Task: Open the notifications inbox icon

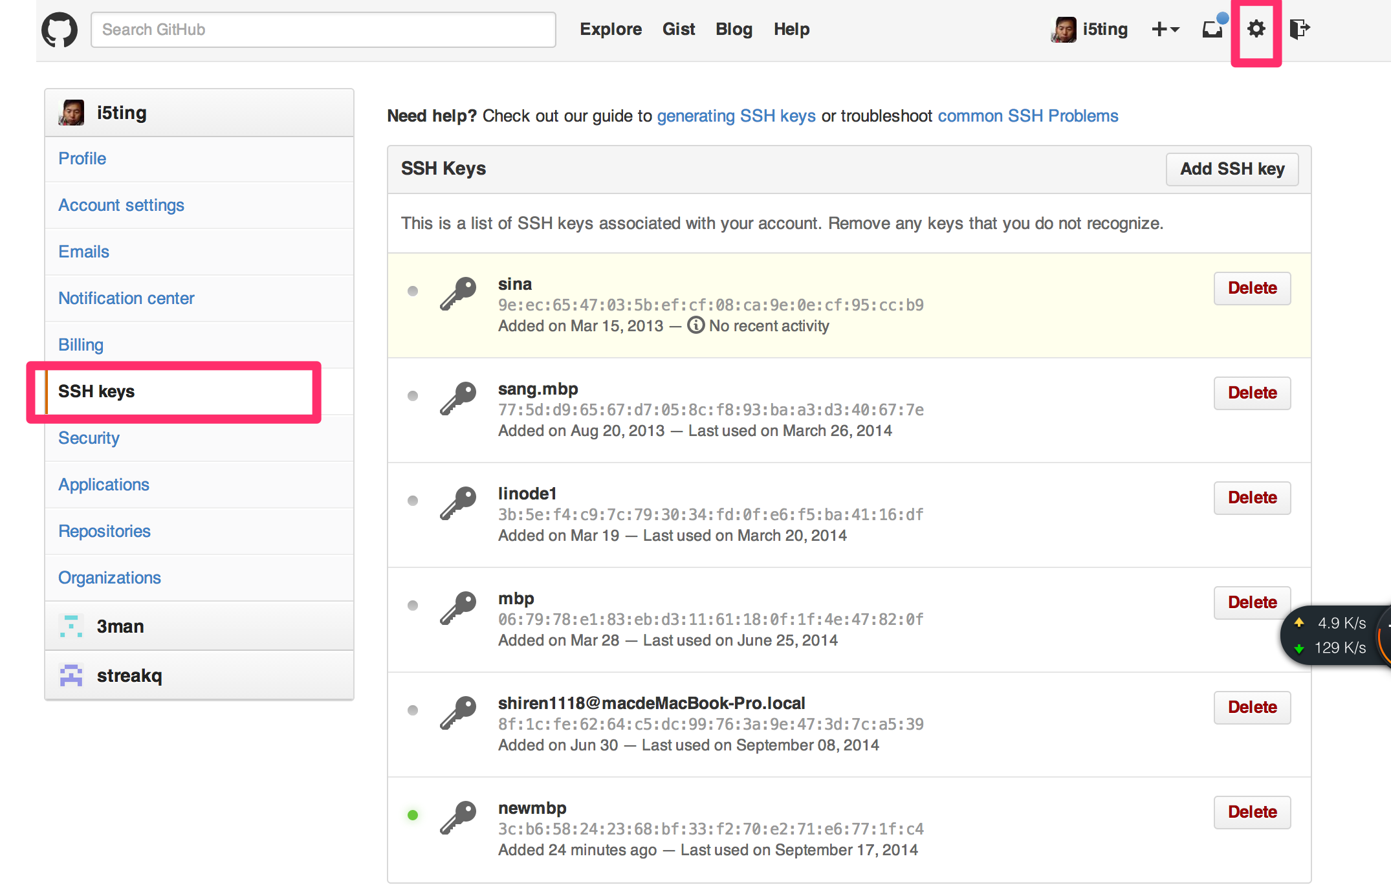Action: click(1212, 29)
